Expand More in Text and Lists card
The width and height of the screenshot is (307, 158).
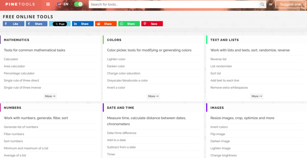click(257, 96)
